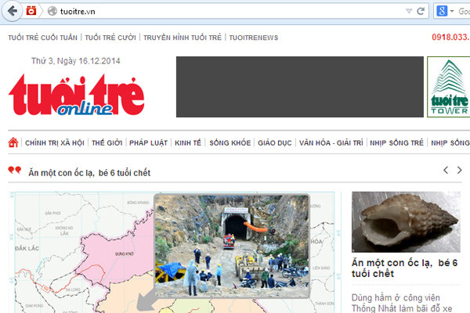Go to the red home icon in navigation
Viewport: 470px width, 313px height.
point(13,142)
